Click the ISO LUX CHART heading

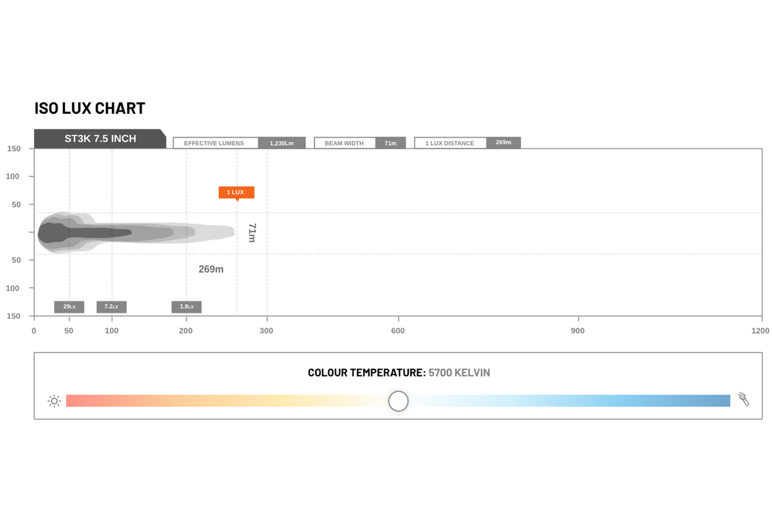tap(90, 109)
